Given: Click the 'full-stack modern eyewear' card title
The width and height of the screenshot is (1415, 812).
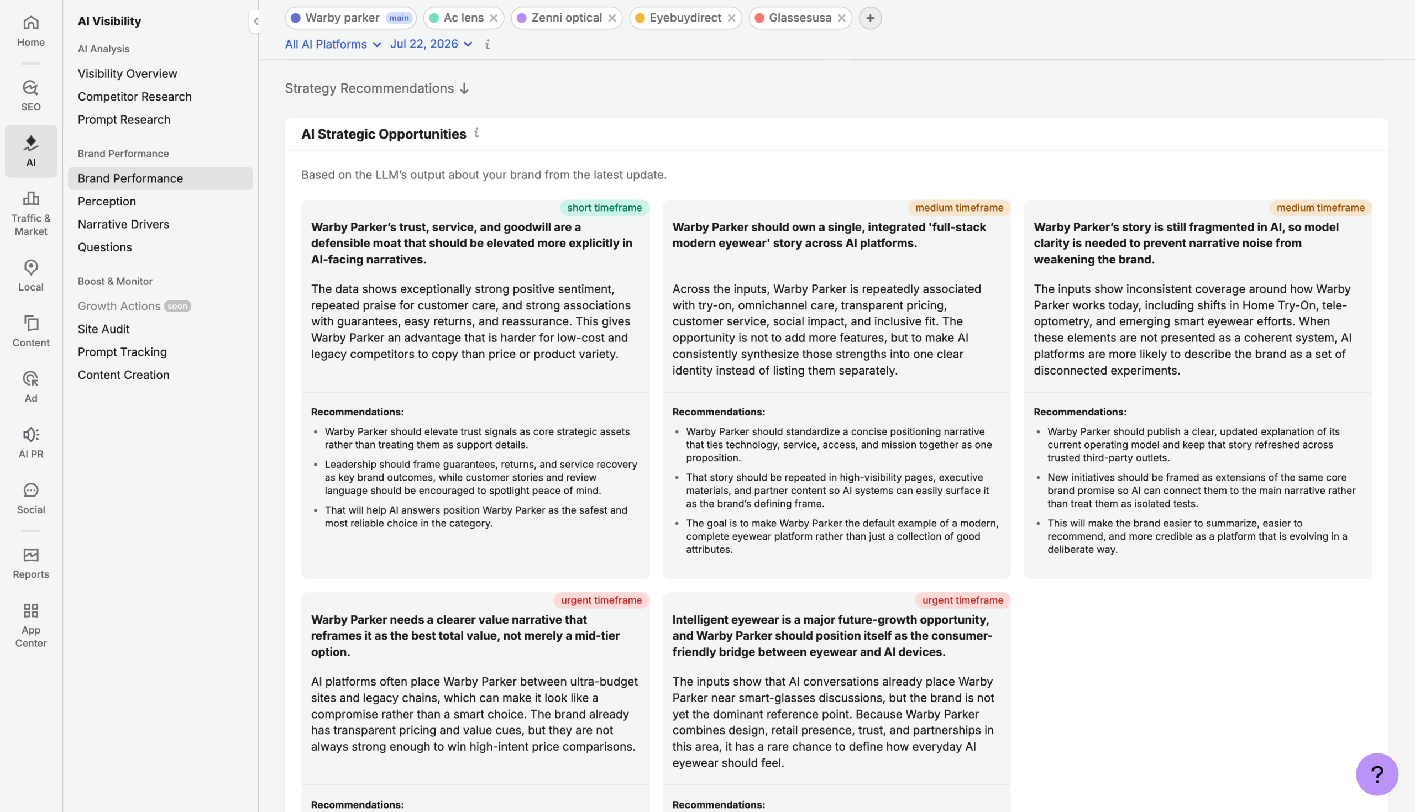Looking at the screenshot, I should point(829,235).
